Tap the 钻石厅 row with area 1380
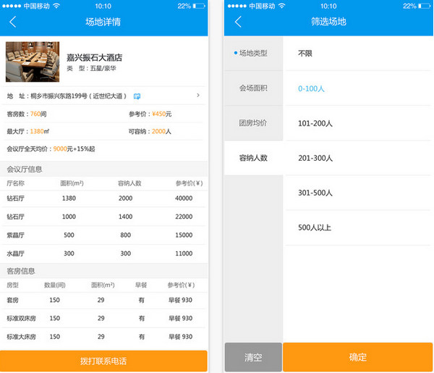 tap(103, 198)
